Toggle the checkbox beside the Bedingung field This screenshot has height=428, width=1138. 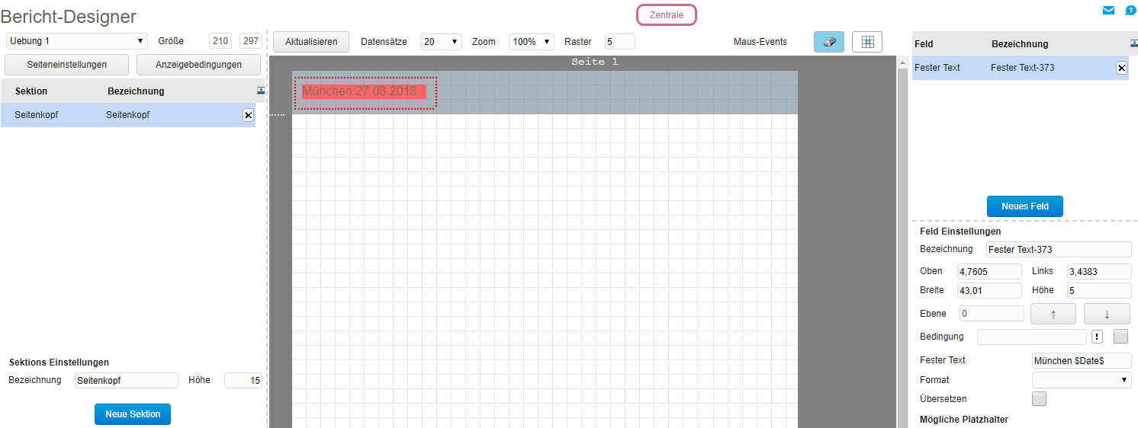(x=1120, y=337)
